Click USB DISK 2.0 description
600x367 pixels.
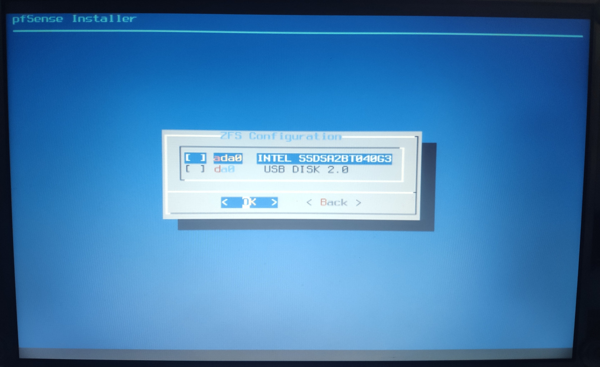click(x=306, y=169)
